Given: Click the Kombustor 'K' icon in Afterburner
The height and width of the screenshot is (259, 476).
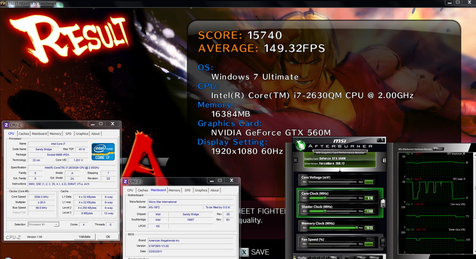Looking at the screenshot, I should [296, 160].
